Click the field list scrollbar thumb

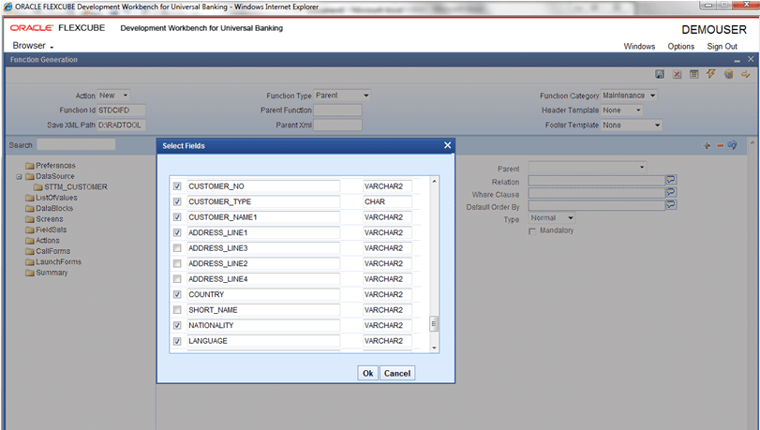pos(434,323)
